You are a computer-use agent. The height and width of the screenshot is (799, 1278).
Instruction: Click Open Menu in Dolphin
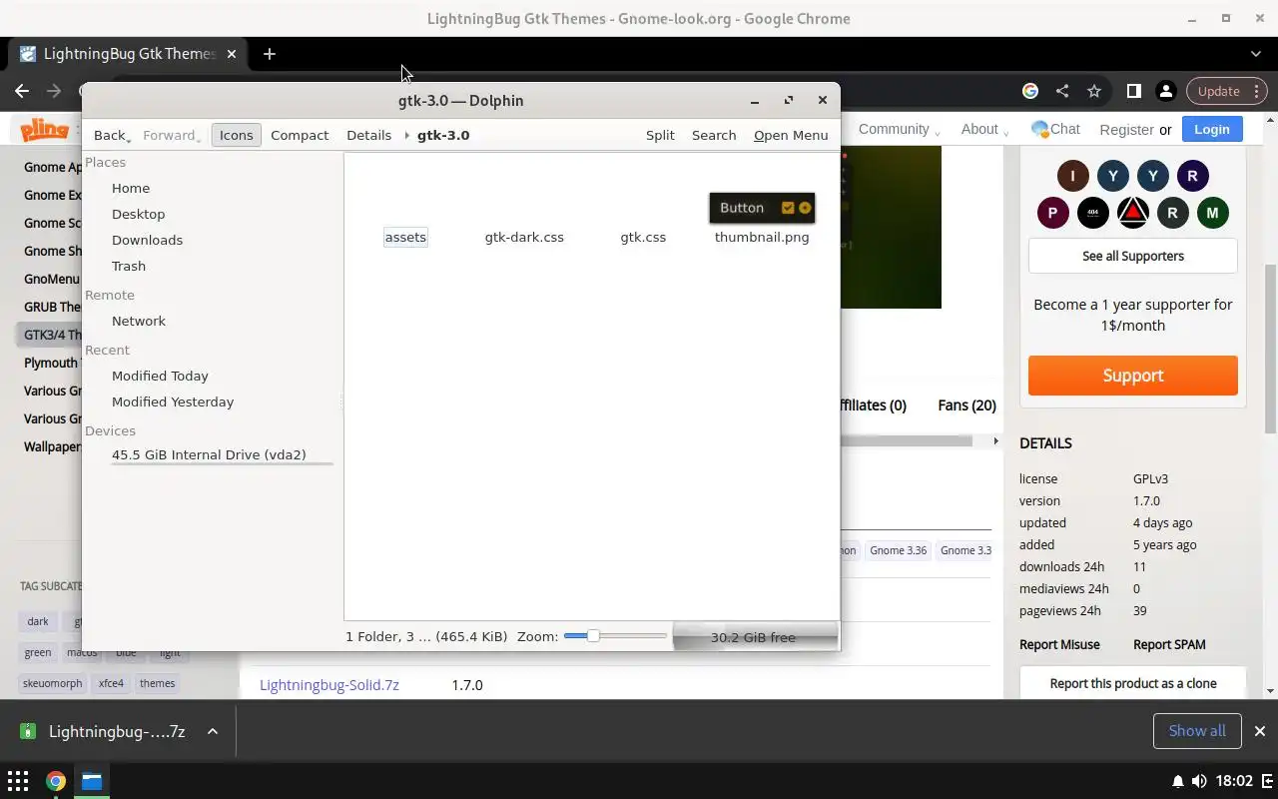(x=791, y=135)
